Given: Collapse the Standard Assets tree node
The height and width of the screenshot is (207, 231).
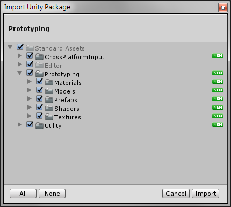Looking at the screenshot, I should [10, 47].
